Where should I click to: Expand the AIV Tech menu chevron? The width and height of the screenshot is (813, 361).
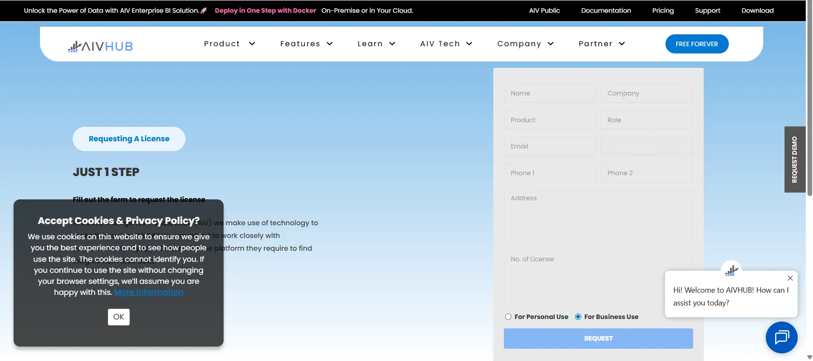tap(469, 44)
